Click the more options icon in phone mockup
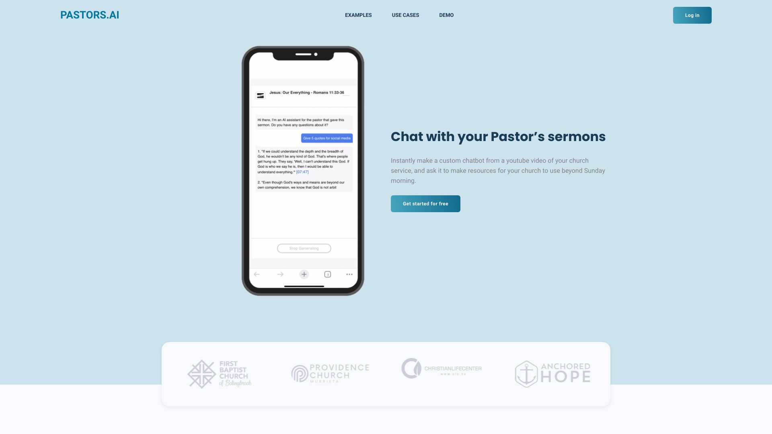 349,274
